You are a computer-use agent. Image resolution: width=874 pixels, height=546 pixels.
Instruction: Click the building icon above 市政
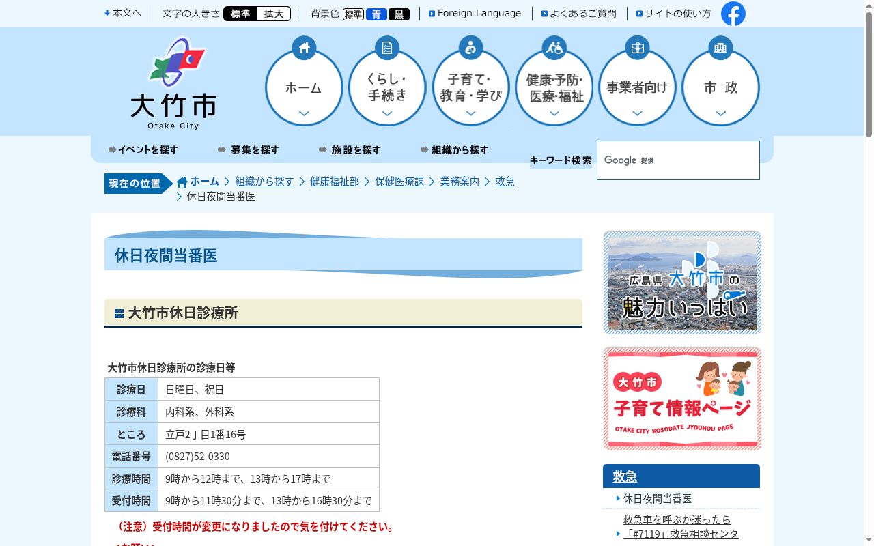coord(720,48)
